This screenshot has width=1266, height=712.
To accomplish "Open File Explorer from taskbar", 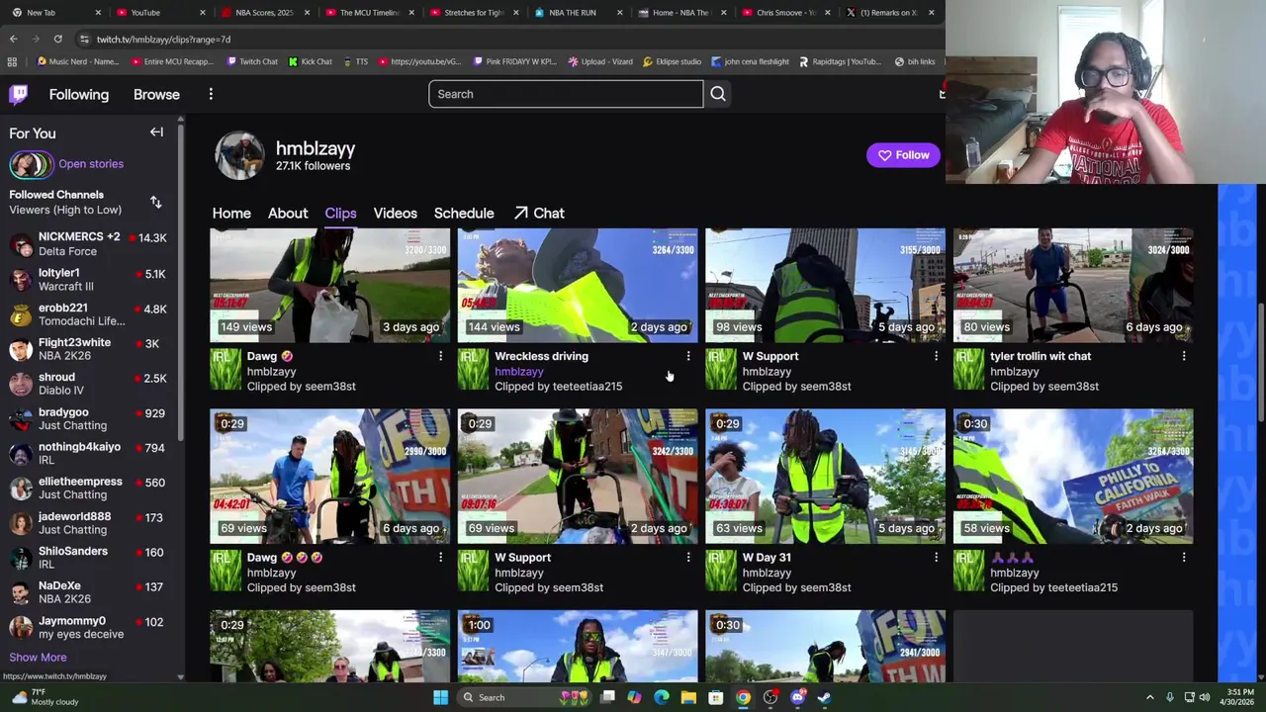I will (x=688, y=697).
